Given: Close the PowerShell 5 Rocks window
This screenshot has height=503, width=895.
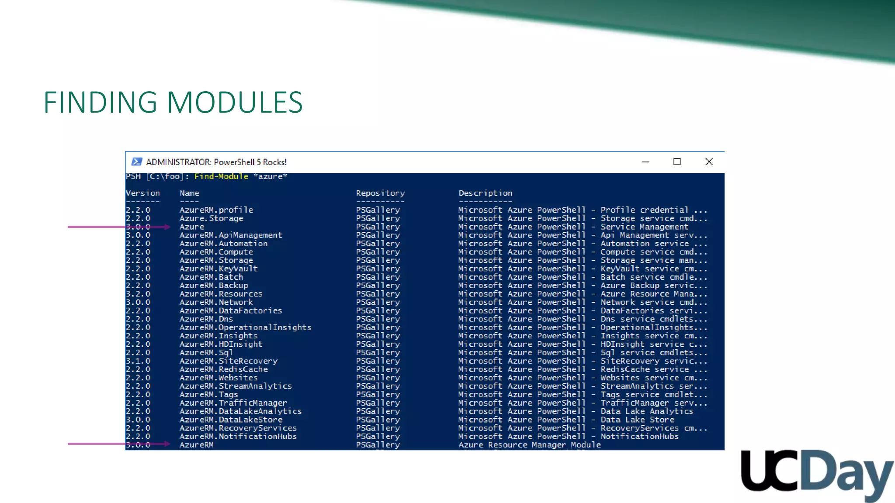Looking at the screenshot, I should coord(709,162).
